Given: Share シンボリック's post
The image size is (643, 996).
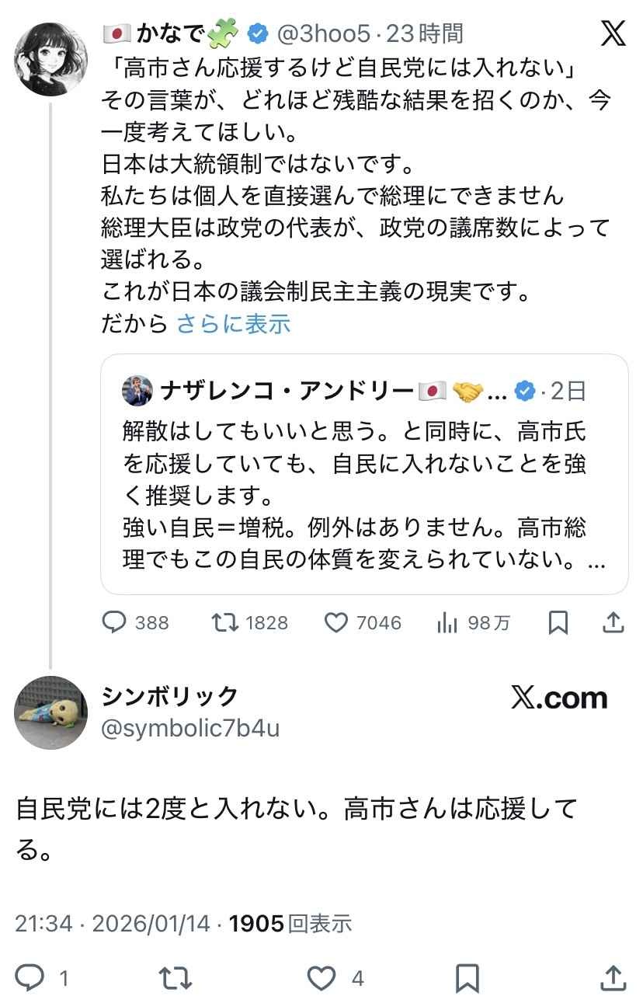Looking at the screenshot, I should click(613, 977).
